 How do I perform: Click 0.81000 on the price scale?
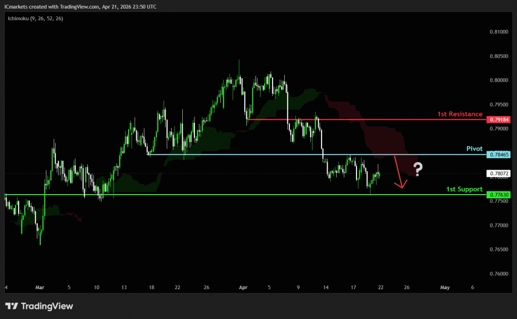(x=498, y=32)
